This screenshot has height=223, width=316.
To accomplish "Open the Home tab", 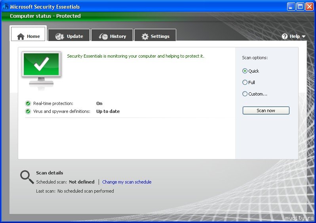I will pos(28,34).
